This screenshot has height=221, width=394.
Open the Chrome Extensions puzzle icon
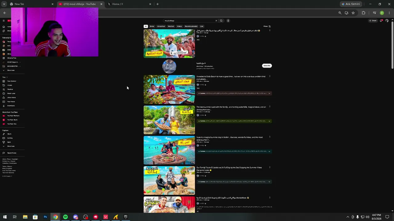pyautogui.click(x=364, y=13)
